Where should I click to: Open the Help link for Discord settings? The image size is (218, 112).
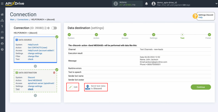200,18
